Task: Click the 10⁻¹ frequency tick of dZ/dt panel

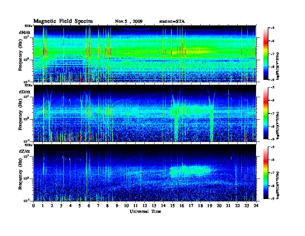Action: coord(27,201)
